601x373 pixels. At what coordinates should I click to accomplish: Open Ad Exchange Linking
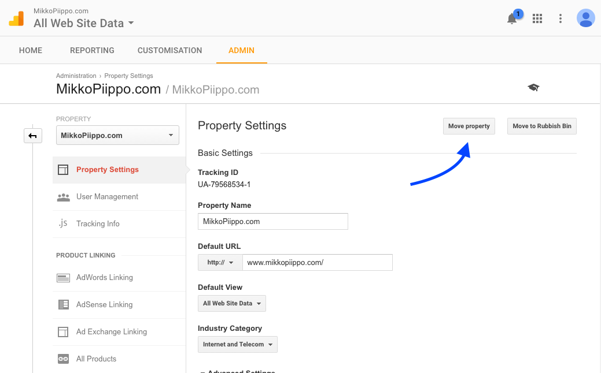click(119, 332)
